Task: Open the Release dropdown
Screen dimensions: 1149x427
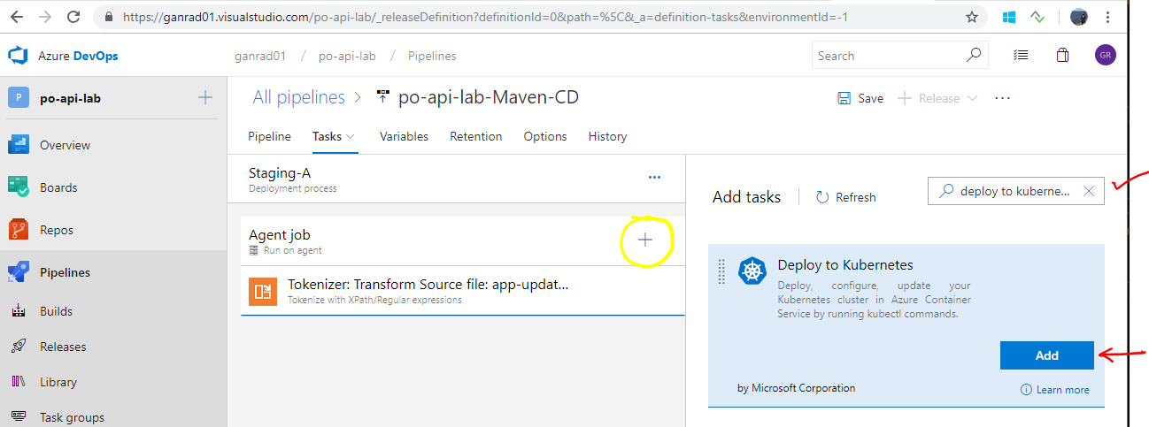Action: pyautogui.click(x=937, y=98)
